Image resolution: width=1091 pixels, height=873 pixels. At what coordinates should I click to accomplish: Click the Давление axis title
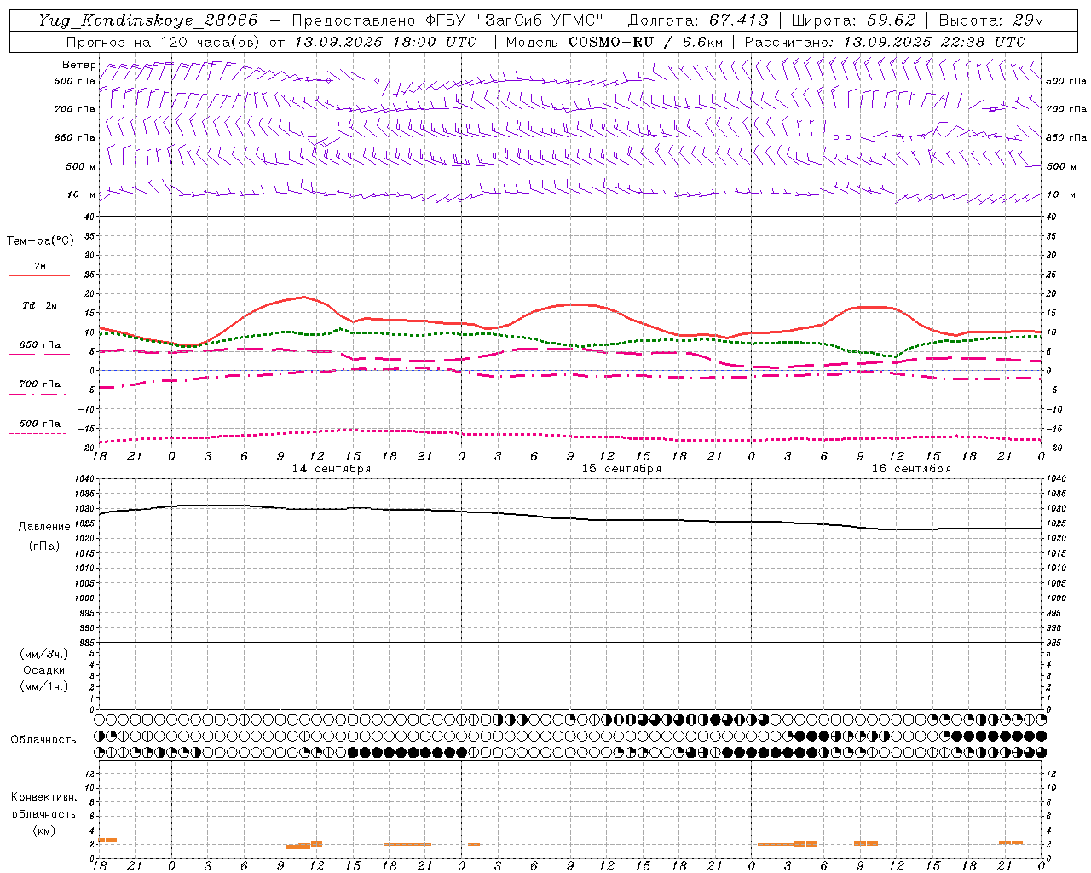tap(43, 526)
